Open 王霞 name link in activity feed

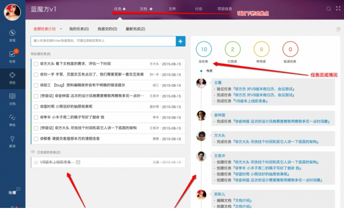pos(218,83)
